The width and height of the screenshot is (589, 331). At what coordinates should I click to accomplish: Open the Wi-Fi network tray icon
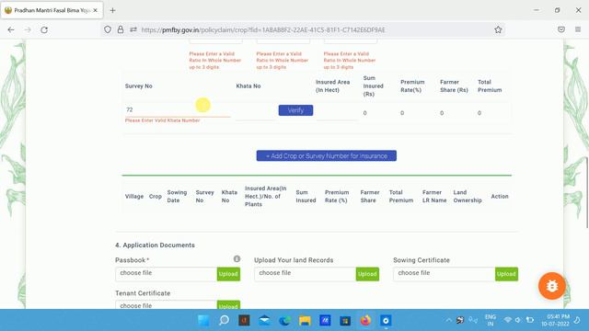click(507, 320)
